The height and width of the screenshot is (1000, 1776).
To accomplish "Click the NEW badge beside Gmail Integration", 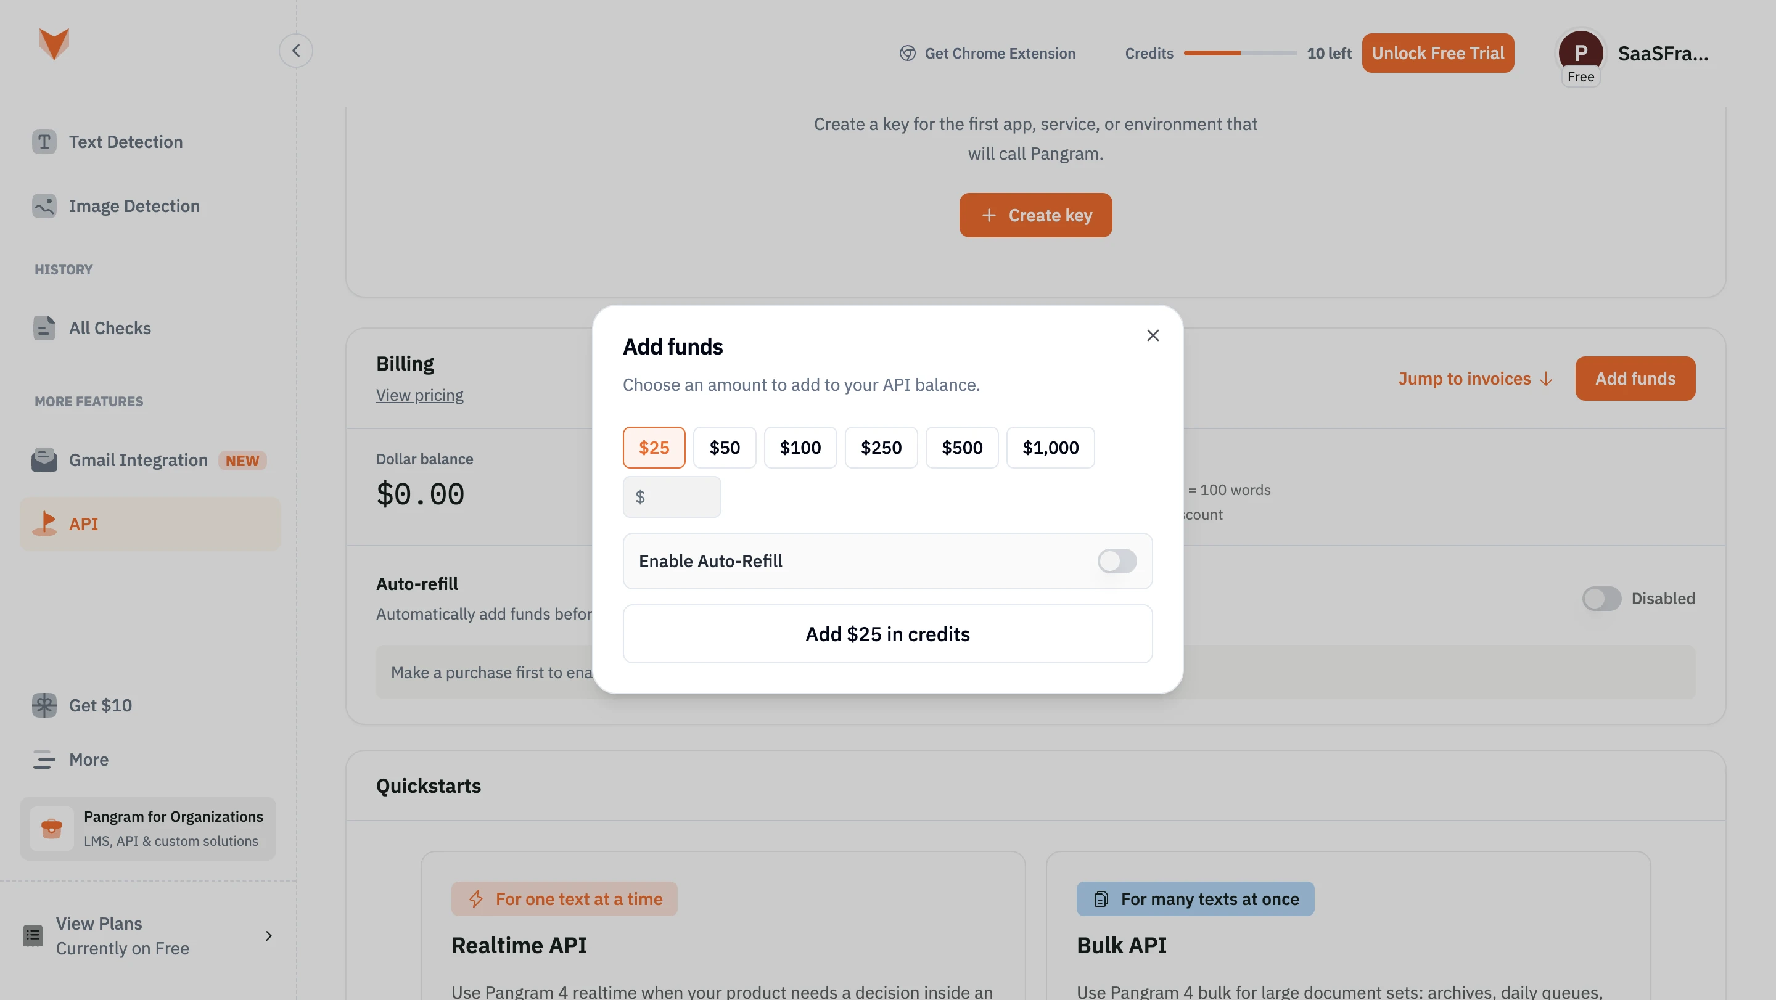I will coord(242,461).
